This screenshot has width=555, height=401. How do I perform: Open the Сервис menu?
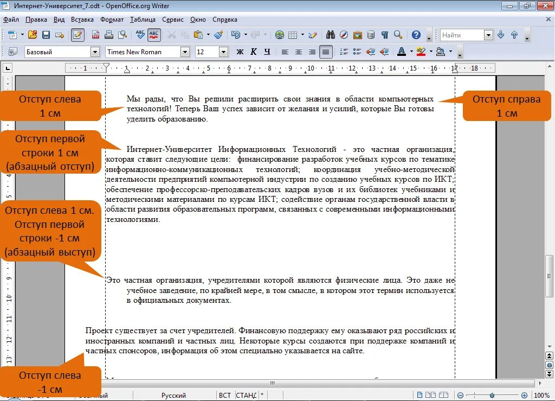tap(173, 20)
